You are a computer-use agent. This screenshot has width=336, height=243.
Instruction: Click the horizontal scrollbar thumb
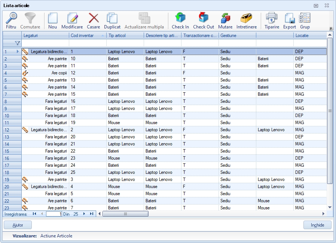[125, 214]
